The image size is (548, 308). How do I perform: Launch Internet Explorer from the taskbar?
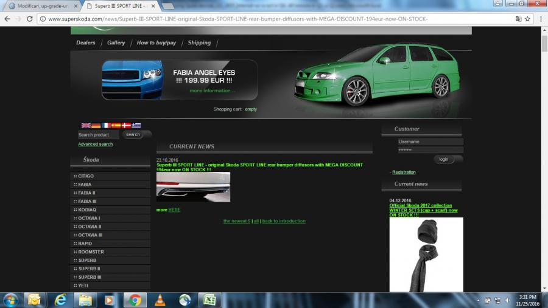click(x=60, y=300)
